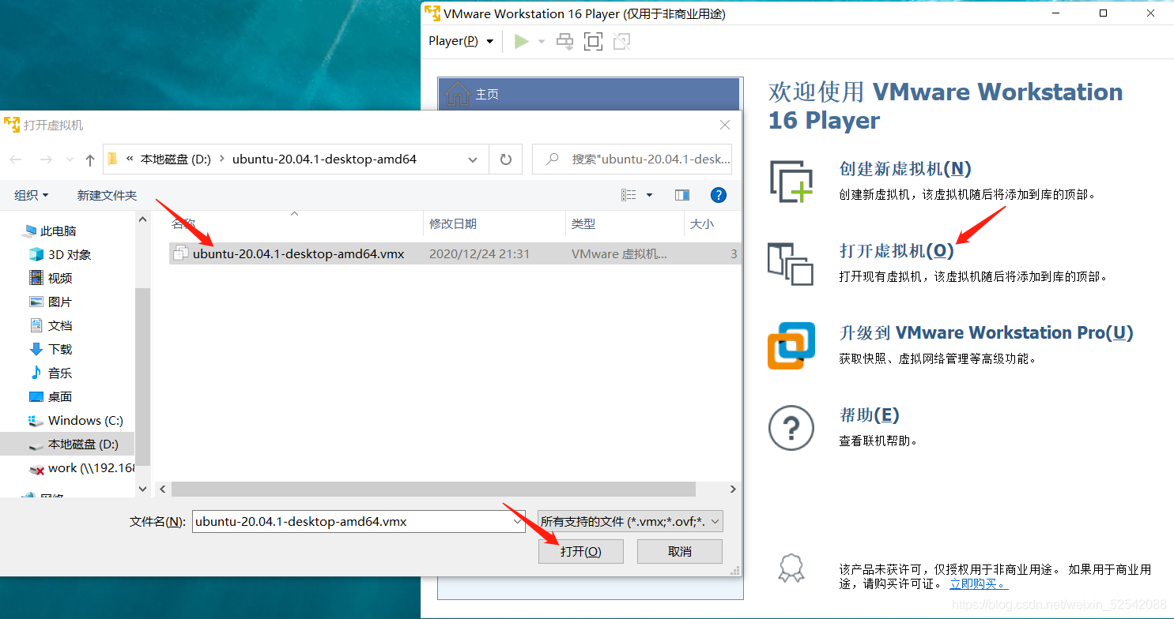Sort by the 大小 column header

[712, 224]
